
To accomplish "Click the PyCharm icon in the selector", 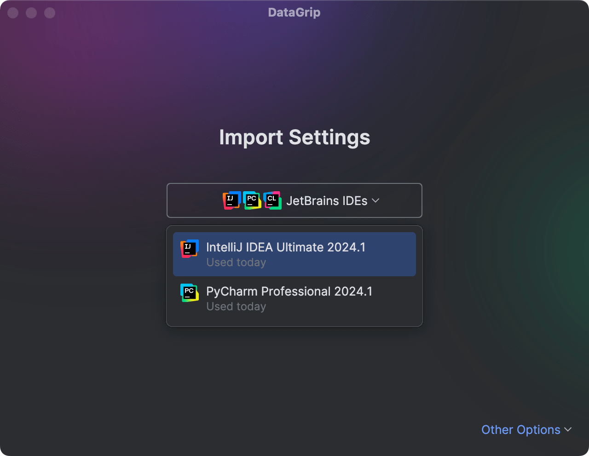I will pos(252,200).
